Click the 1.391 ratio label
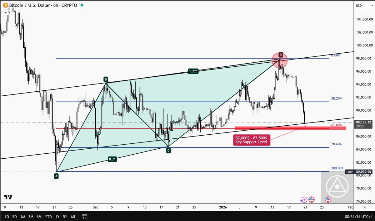 pos(193,71)
